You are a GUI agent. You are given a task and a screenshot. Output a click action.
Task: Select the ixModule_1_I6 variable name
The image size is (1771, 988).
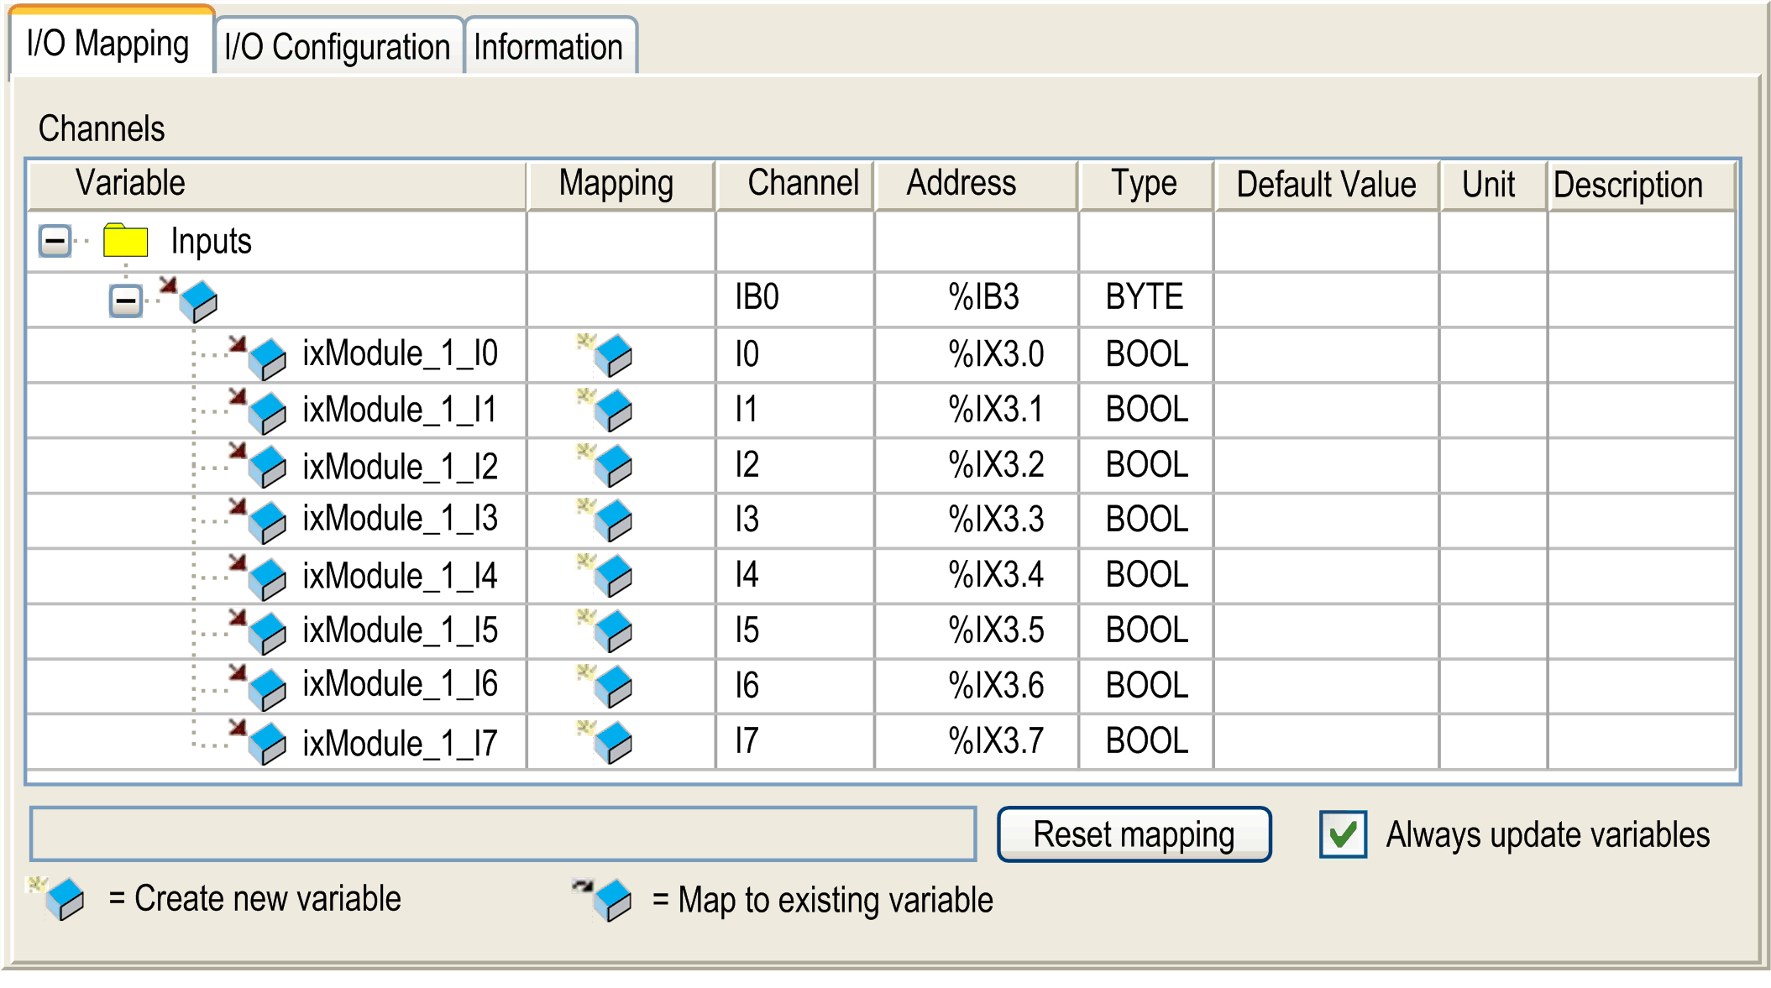[x=401, y=684]
